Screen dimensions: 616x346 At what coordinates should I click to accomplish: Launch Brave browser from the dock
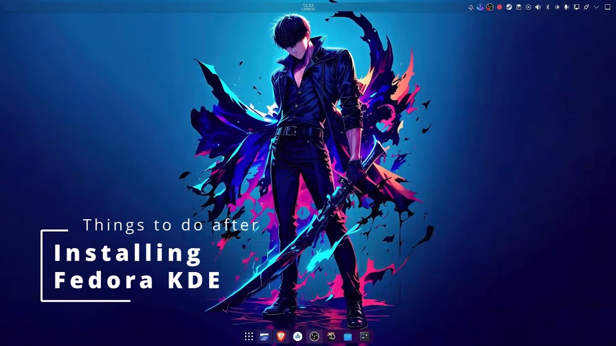(281, 336)
